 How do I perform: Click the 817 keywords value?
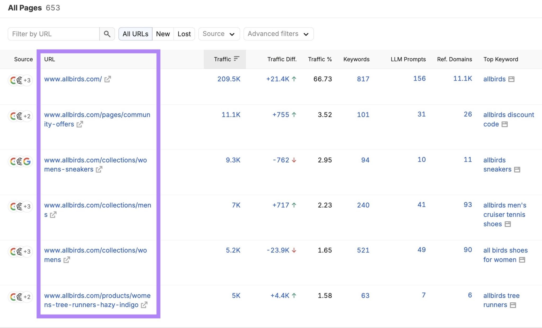tap(363, 79)
